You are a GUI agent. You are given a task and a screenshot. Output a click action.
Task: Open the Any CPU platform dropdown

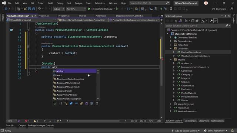(x=76, y=9)
